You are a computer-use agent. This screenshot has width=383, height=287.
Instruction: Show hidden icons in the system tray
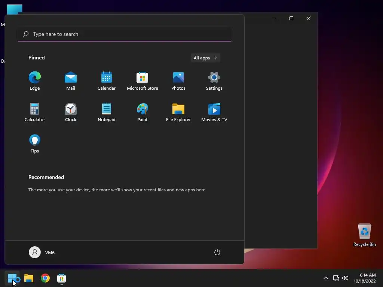(326, 278)
